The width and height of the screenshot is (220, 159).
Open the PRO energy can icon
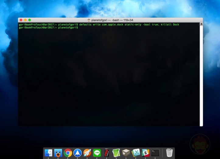[x=107, y=153]
